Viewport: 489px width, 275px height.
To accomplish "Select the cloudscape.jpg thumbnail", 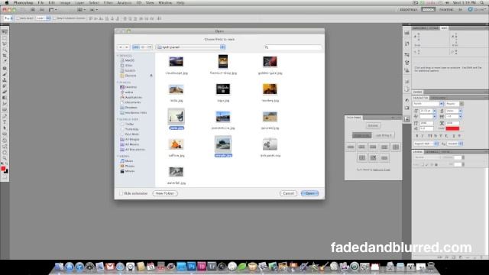I will 176,62.
